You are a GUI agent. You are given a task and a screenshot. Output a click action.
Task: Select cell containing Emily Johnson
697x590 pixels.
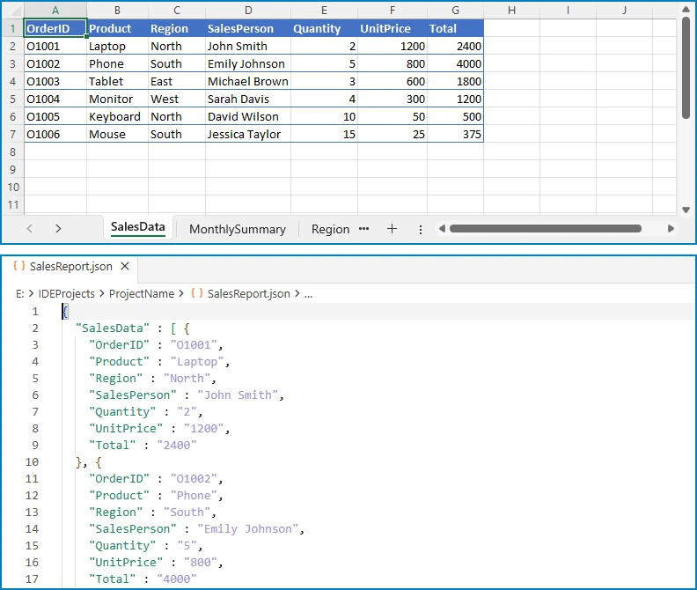coord(248,63)
